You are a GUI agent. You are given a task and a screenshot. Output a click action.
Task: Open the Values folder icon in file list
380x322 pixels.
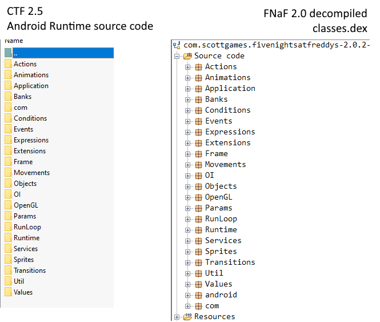pyautogui.click(x=8, y=292)
